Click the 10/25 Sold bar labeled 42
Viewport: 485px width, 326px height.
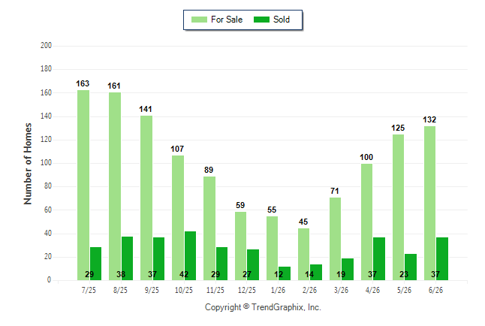190,256
